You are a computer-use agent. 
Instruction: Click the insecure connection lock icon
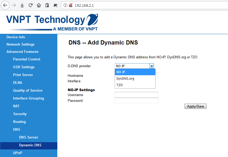71,5
